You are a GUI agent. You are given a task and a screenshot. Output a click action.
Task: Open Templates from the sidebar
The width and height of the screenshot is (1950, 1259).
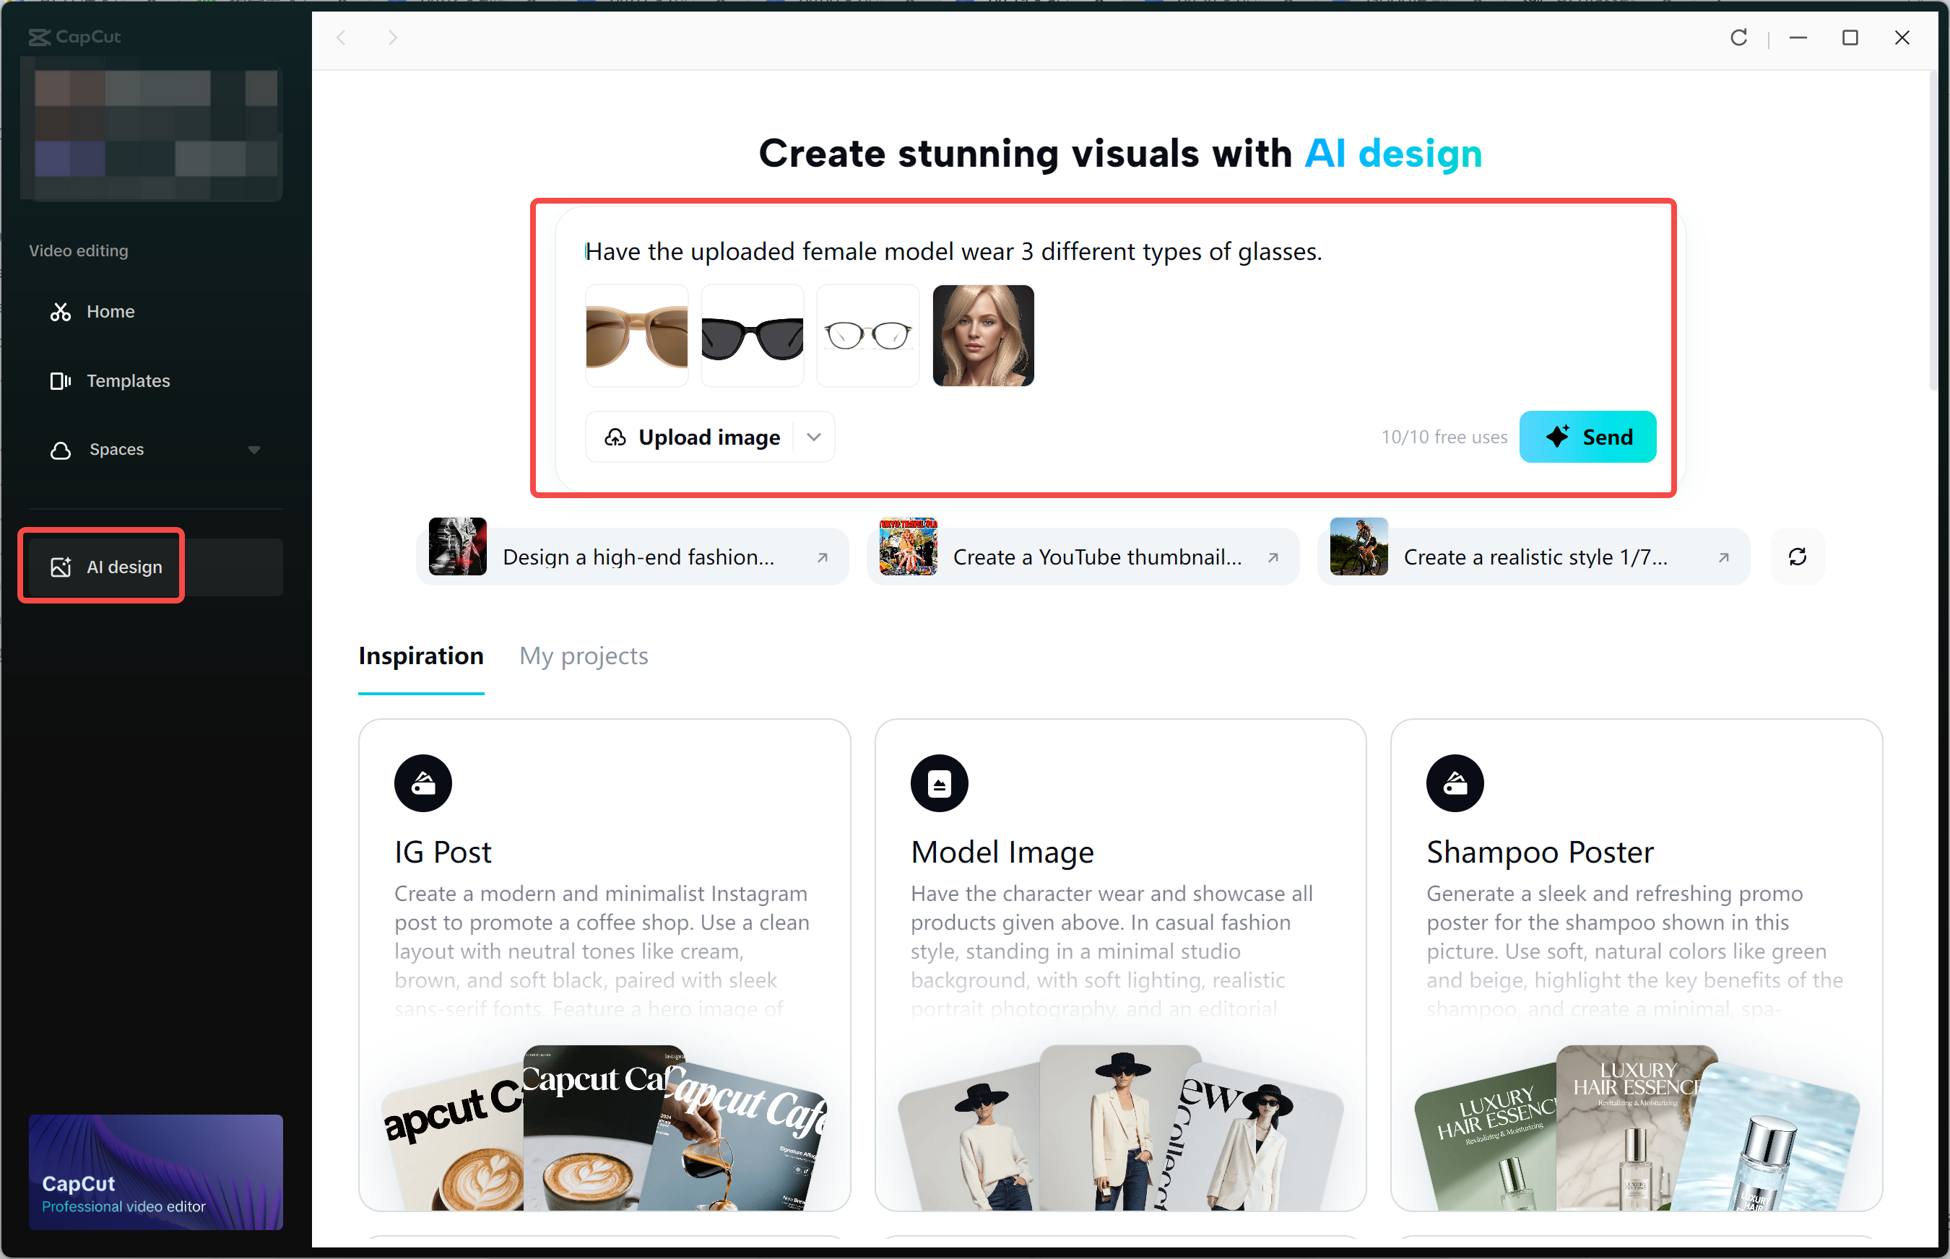point(128,381)
